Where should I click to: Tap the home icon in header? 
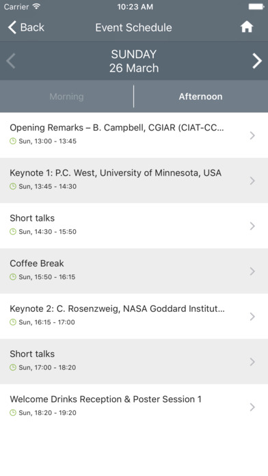pos(247,27)
